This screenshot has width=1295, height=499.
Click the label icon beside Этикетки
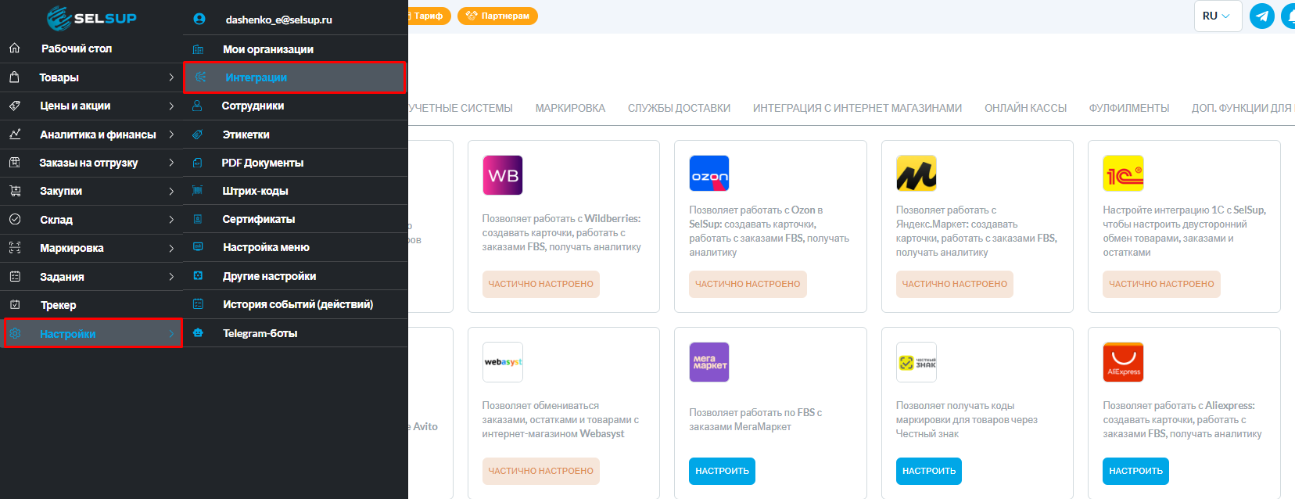click(x=198, y=135)
